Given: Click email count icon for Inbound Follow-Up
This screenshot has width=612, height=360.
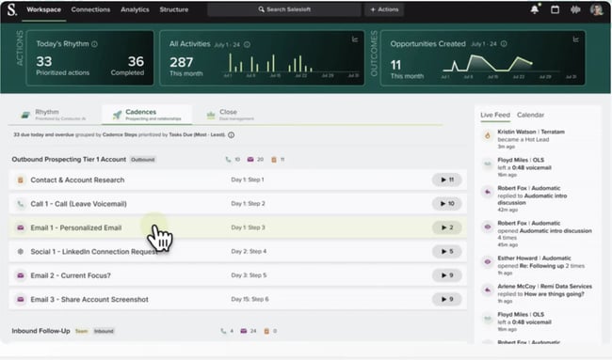Looking at the screenshot, I should pos(244,331).
